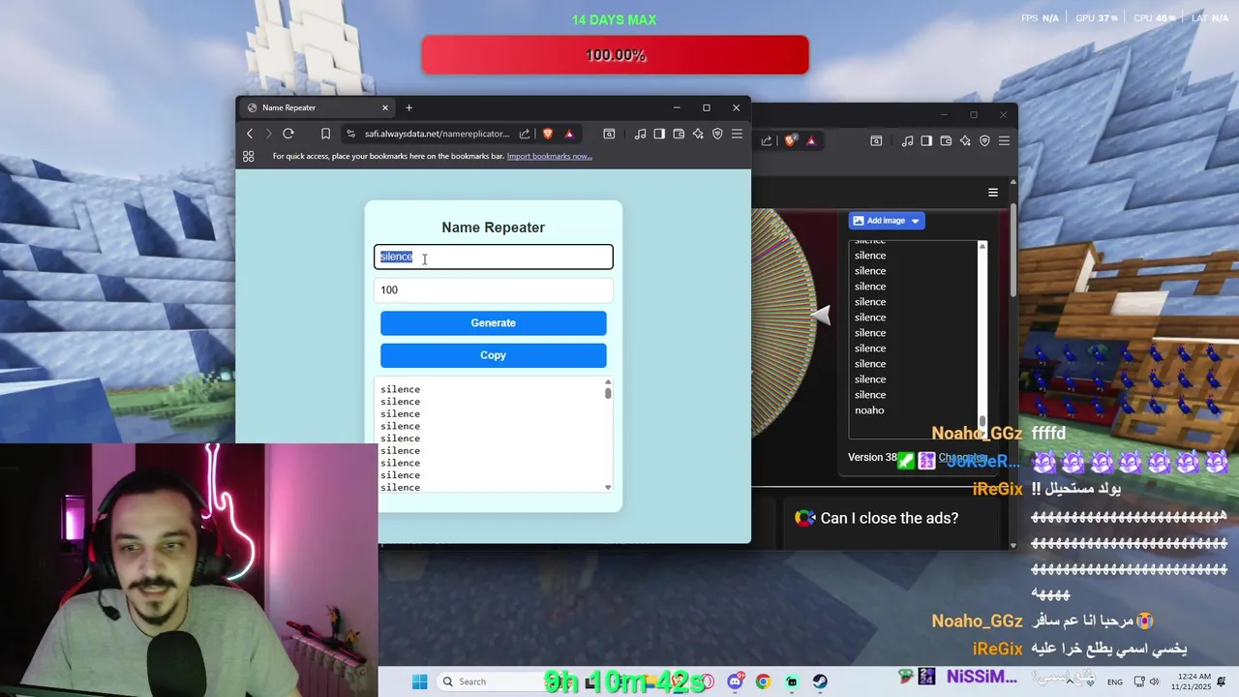Bookmark the Name Repeater page
Viewport: 1239px width, 697px height.
(x=326, y=134)
